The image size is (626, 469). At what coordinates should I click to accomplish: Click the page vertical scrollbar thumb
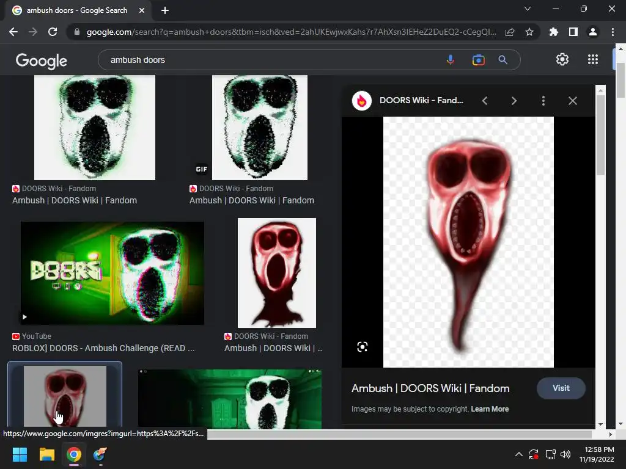[x=620, y=80]
